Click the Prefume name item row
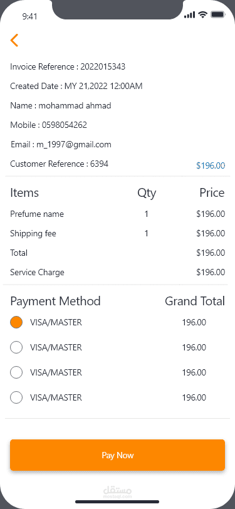Screen dimensions: 235x509 tap(118, 214)
